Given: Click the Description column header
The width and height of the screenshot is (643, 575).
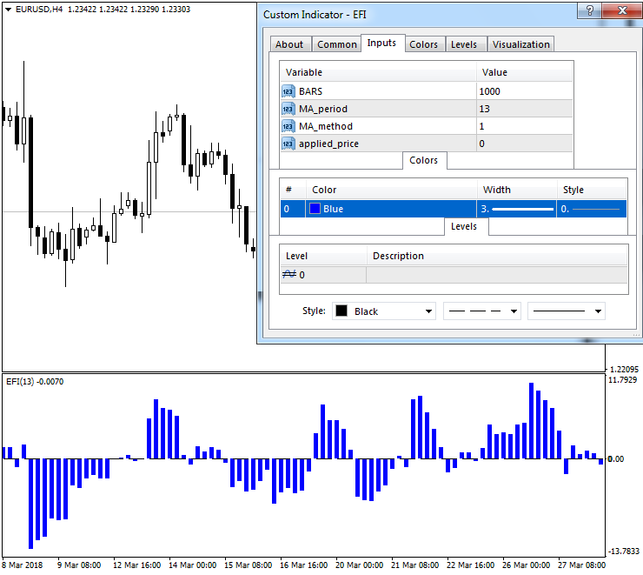Looking at the screenshot, I should 497,256.
